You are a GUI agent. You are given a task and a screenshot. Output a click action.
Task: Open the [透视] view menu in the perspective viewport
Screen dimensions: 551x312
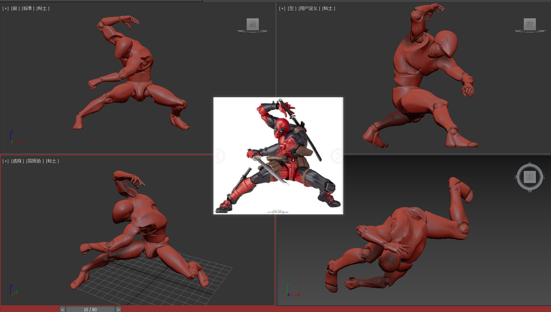(17, 161)
